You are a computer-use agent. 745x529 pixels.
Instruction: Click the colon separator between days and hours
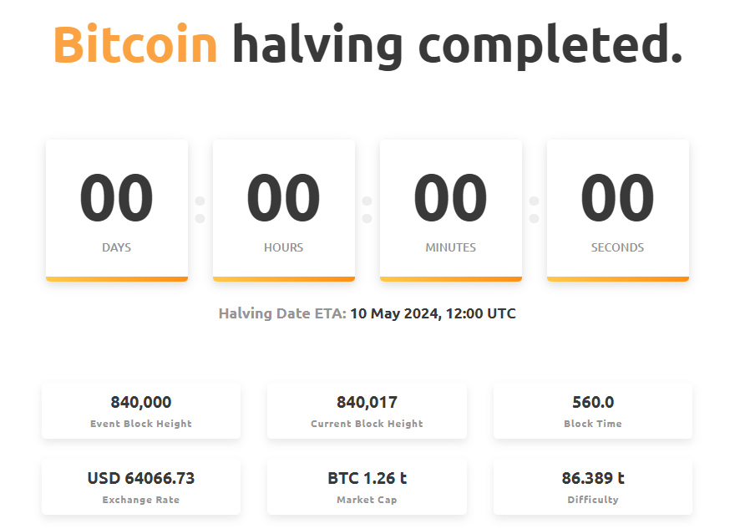tap(200, 210)
